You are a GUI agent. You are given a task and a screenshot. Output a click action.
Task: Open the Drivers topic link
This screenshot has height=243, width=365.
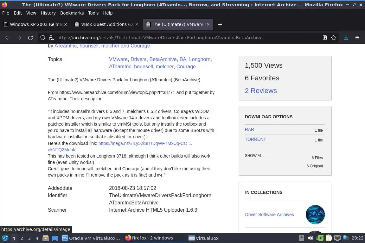click(138, 59)
